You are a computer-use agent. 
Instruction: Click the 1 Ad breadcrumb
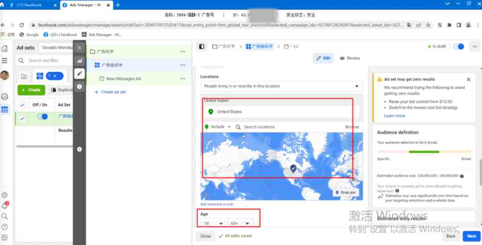pos(291,47)
